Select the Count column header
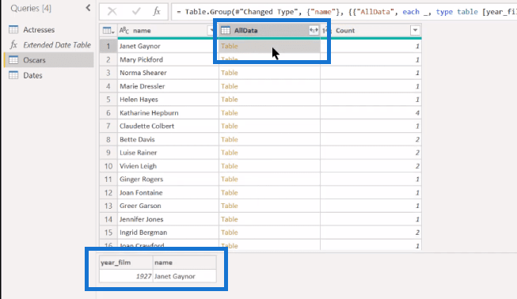Screen dimensions: 517x299 coord(345,31)
